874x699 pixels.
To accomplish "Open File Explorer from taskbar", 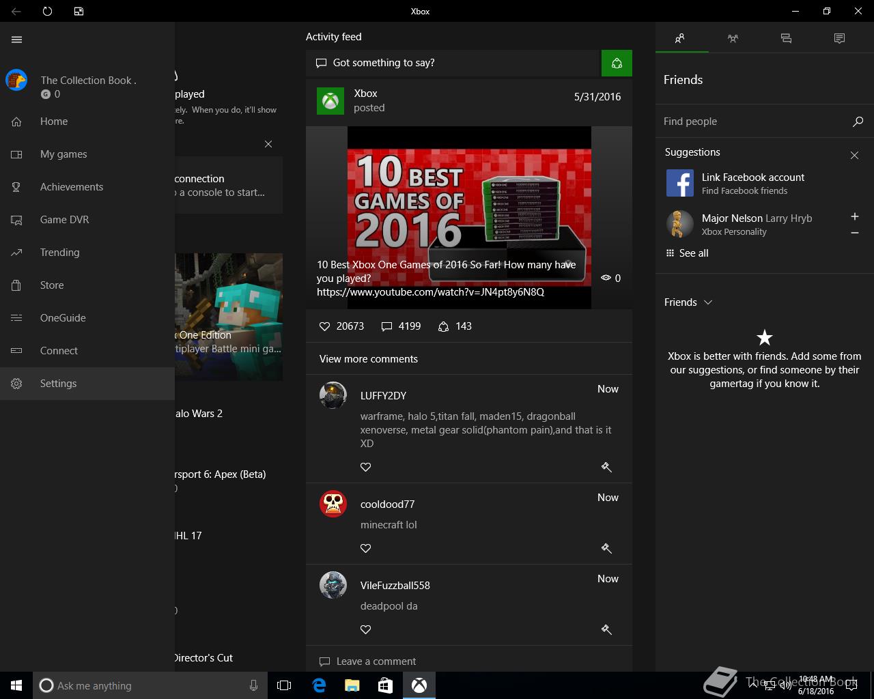I will pos(352,685).
